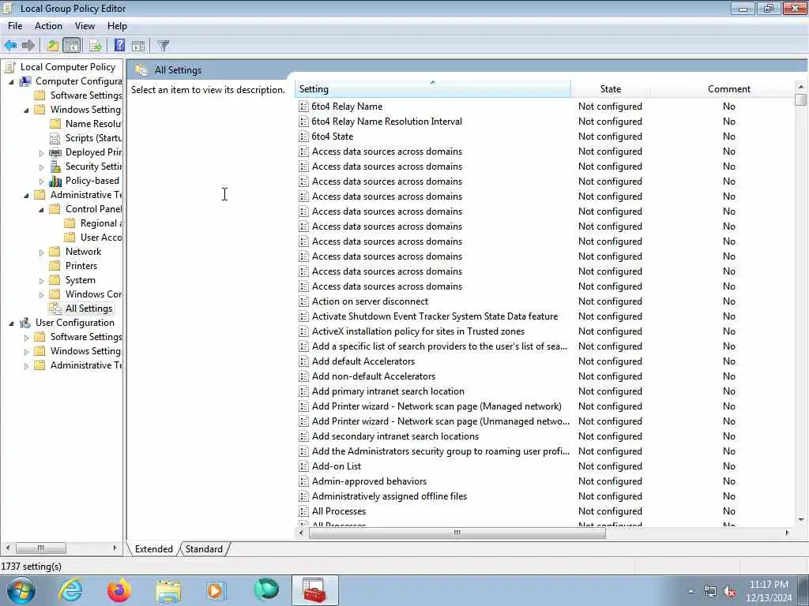Image resolution: width=809 pixels, height=606 pixels.
Task: Select 'Activate Shutdown Event Tracker' setting
Action: click(435, 316)
